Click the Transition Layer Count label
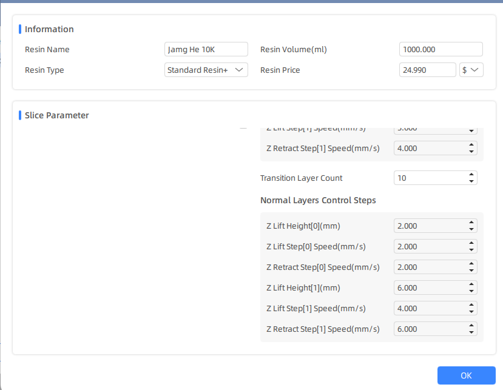The width and height of the screenshot is (503, 390). click(301, 178)
